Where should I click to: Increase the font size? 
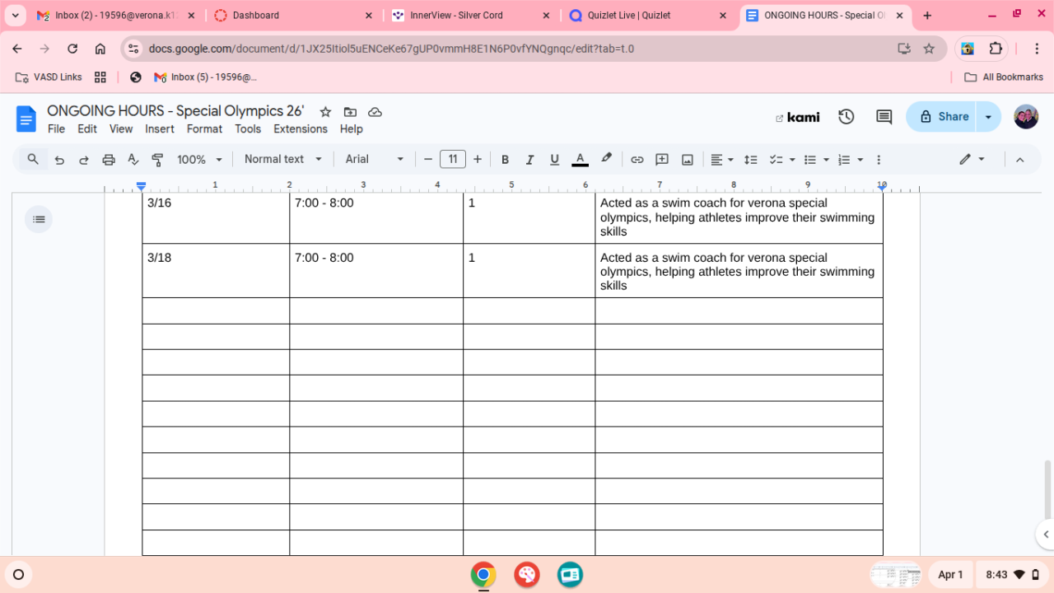(x=478, y=160)
